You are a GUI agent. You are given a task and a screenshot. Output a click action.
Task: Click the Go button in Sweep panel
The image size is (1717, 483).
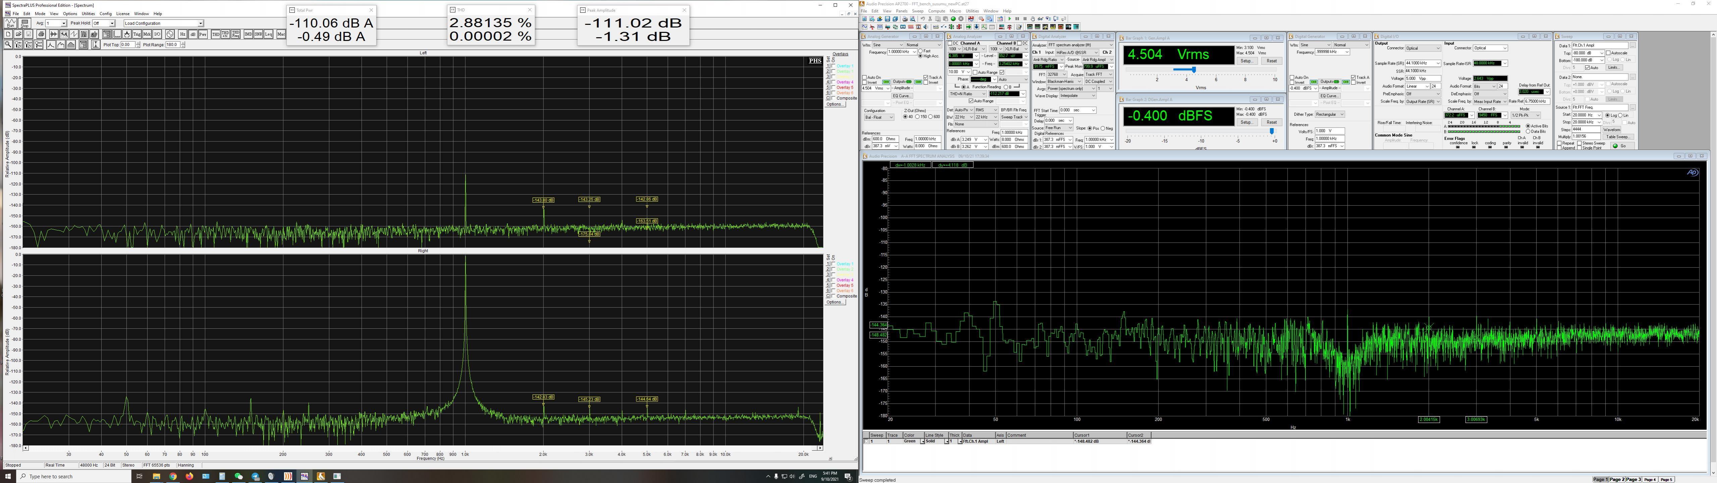(1622, 146)
